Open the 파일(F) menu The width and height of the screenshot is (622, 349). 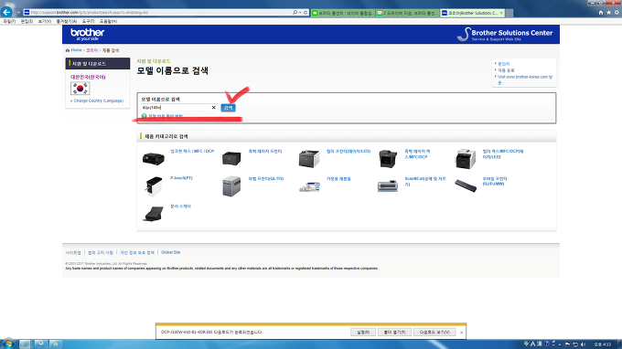(9, 21)
